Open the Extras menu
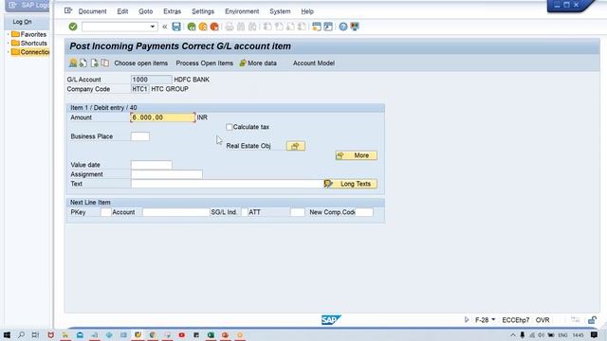This screenshot has width=607, height=341. [172, 11]
